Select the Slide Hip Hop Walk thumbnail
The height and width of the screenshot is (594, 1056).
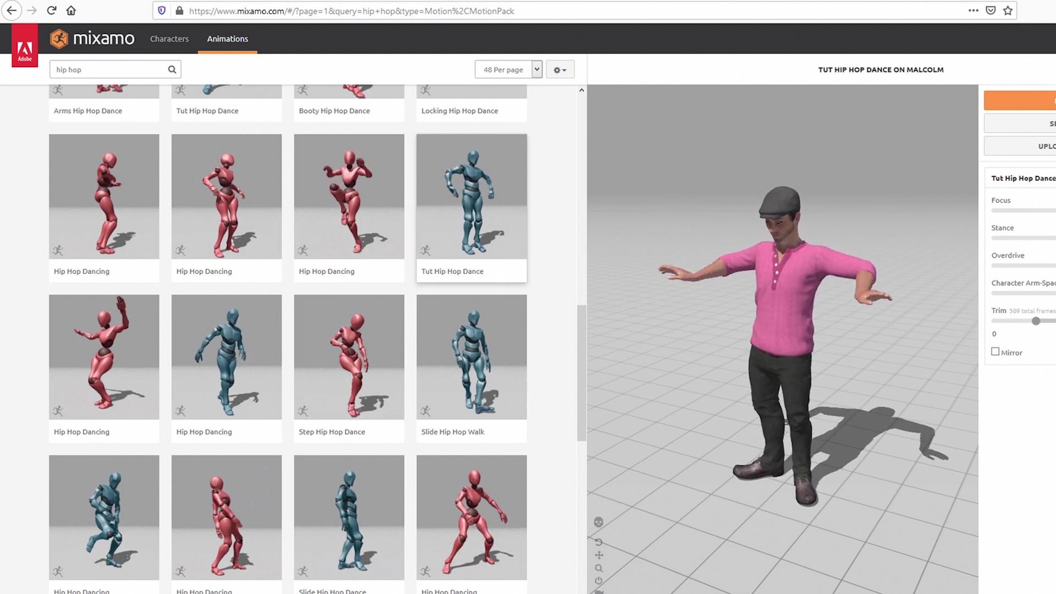471,358
